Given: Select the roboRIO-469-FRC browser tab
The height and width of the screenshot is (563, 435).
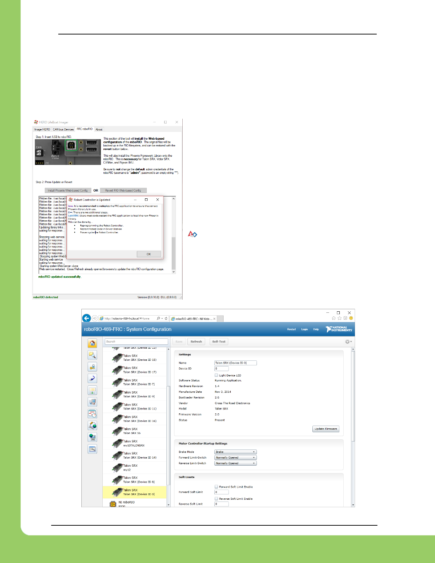Looking at the screenshot, I should click(193, 319).
